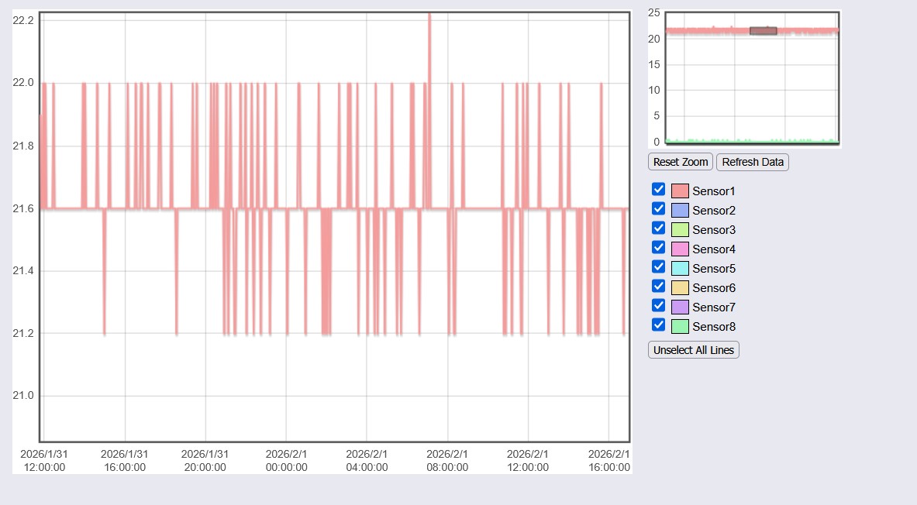This screenshot has height=505, width=917.
Task: Click the pink Sensor4 color swatch
Action: 680,249
